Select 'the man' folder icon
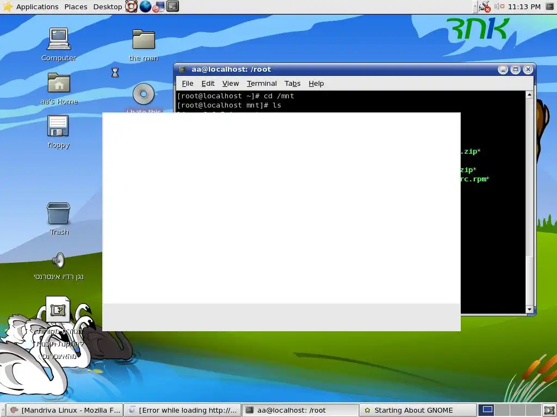This screenshot has width=557, height=417. coord(144,46)
